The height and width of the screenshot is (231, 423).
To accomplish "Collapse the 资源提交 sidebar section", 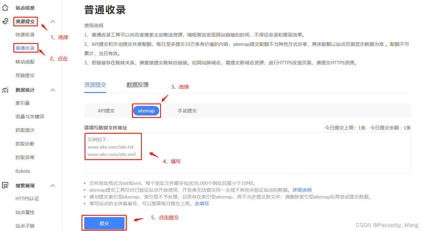I will [53, 21].
